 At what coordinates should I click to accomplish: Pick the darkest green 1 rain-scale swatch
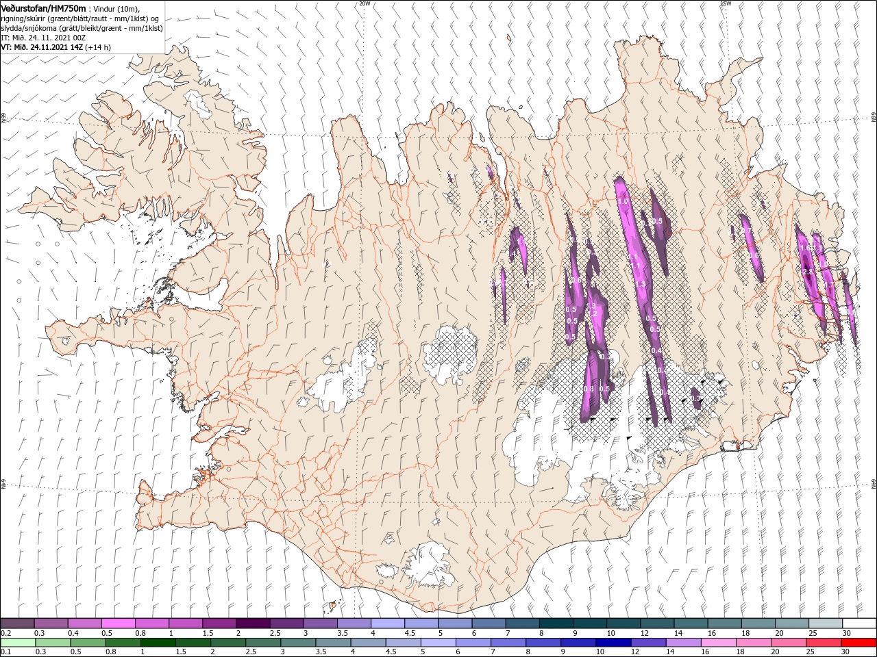[x=158, y=643]
